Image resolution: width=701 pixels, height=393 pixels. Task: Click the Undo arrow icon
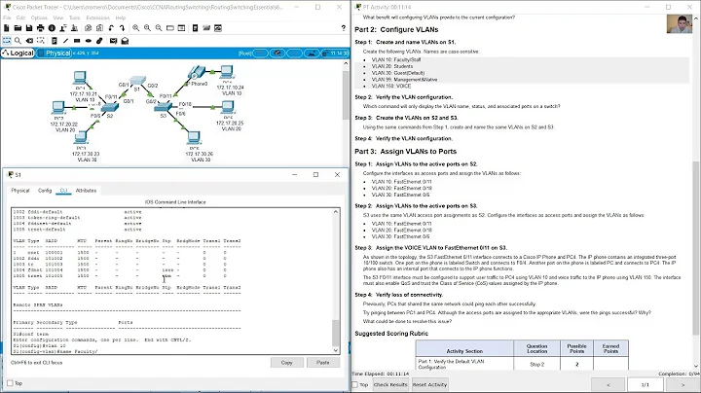(x=111, y=28)
